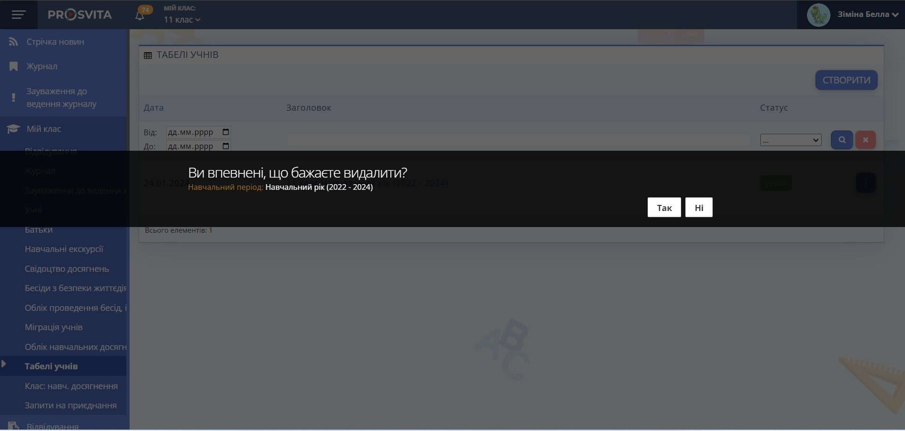Click the hamburger menu icon
This screenshot has height=431, width=905.
[18, 15]
